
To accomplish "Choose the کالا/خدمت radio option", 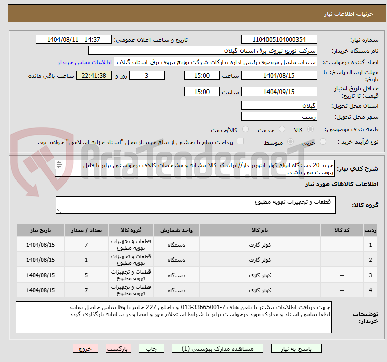I will pos(245,130).
